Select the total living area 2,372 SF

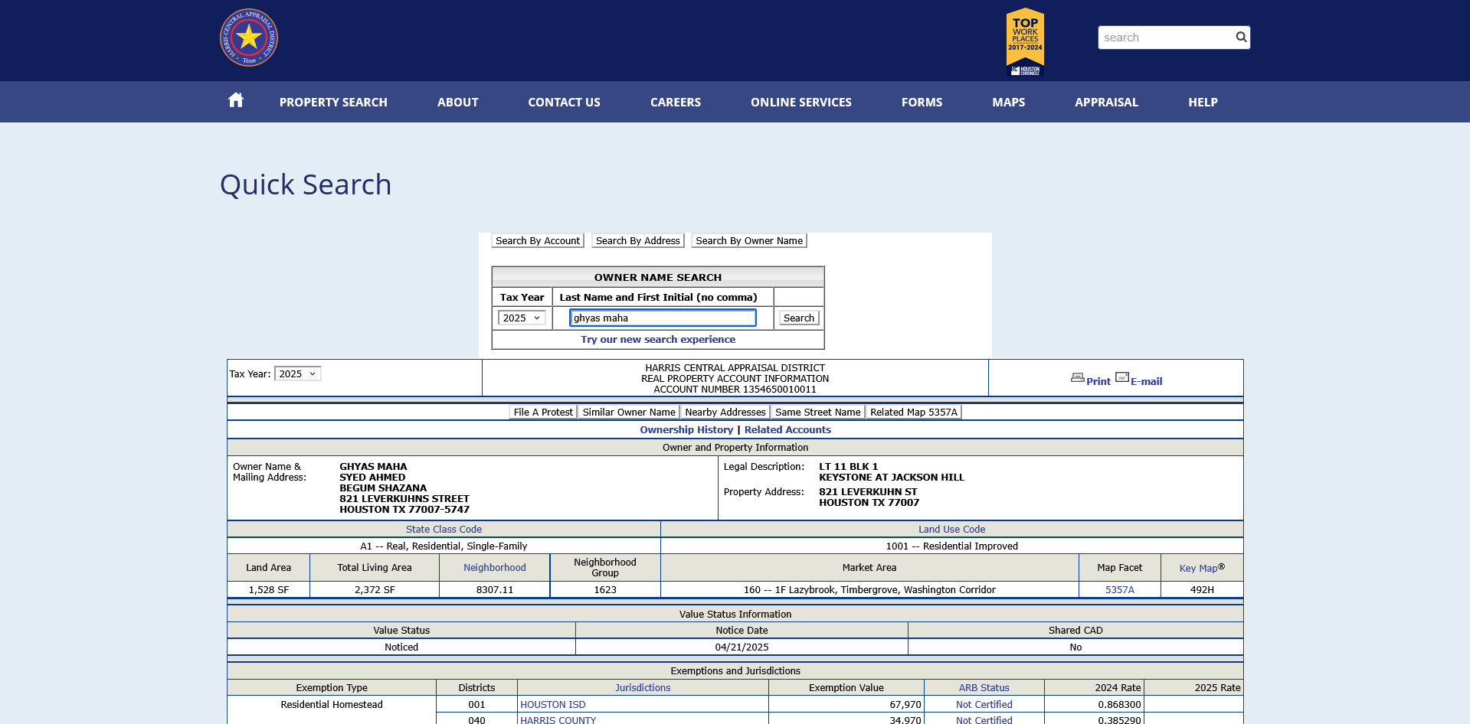coord(375,590)
